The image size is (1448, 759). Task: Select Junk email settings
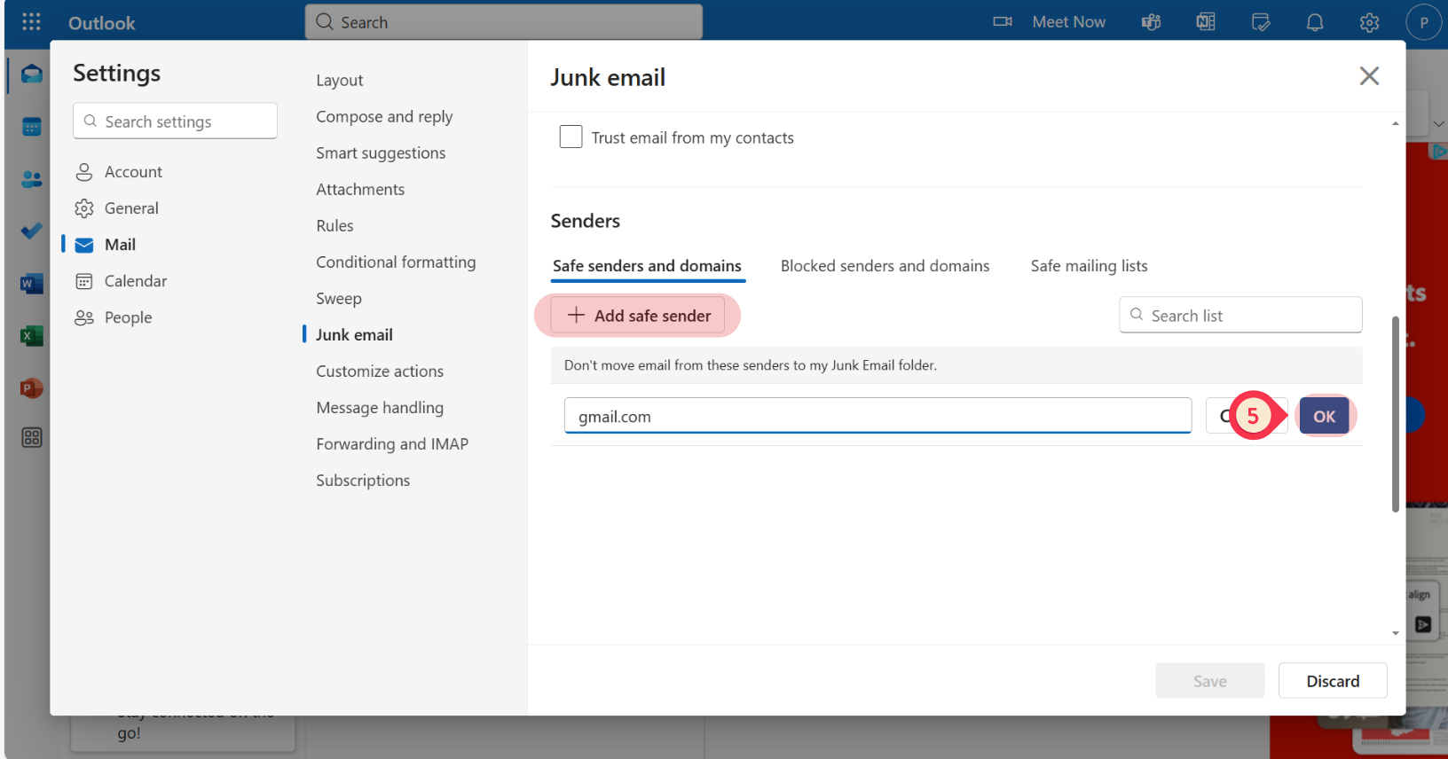pyautogui.click(x=354, y=334)
